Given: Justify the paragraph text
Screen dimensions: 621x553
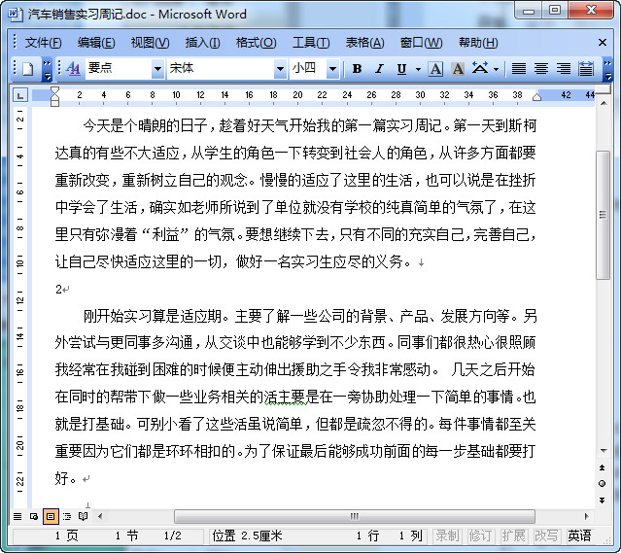Looking at the screenshot, I should click(518, 69).
